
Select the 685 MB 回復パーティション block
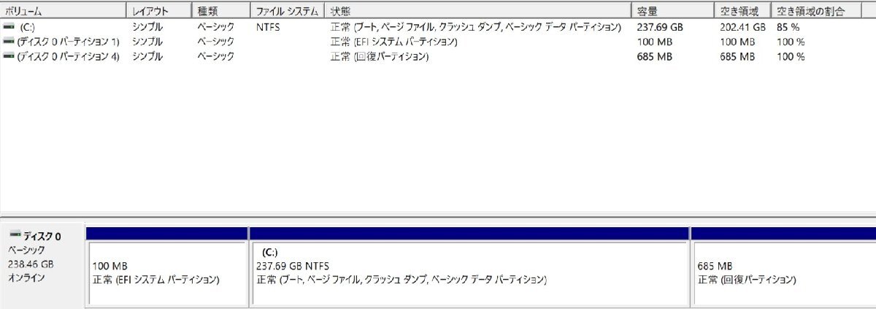783,267
